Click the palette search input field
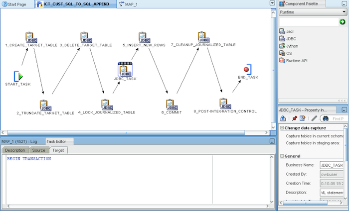The height and width of the screenshot is (211, 349). [309, 22]
